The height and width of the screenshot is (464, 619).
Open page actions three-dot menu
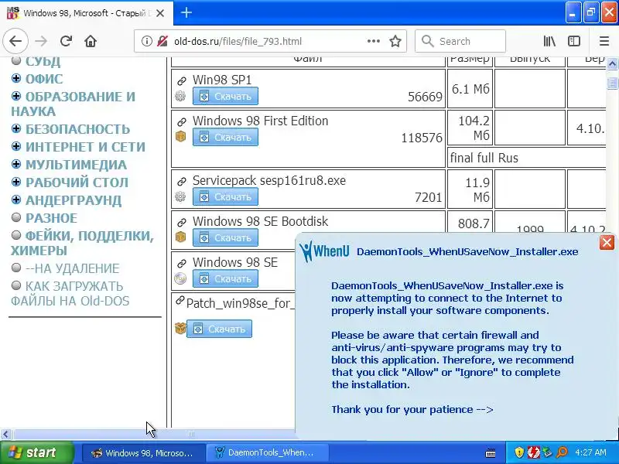point(374,41)
